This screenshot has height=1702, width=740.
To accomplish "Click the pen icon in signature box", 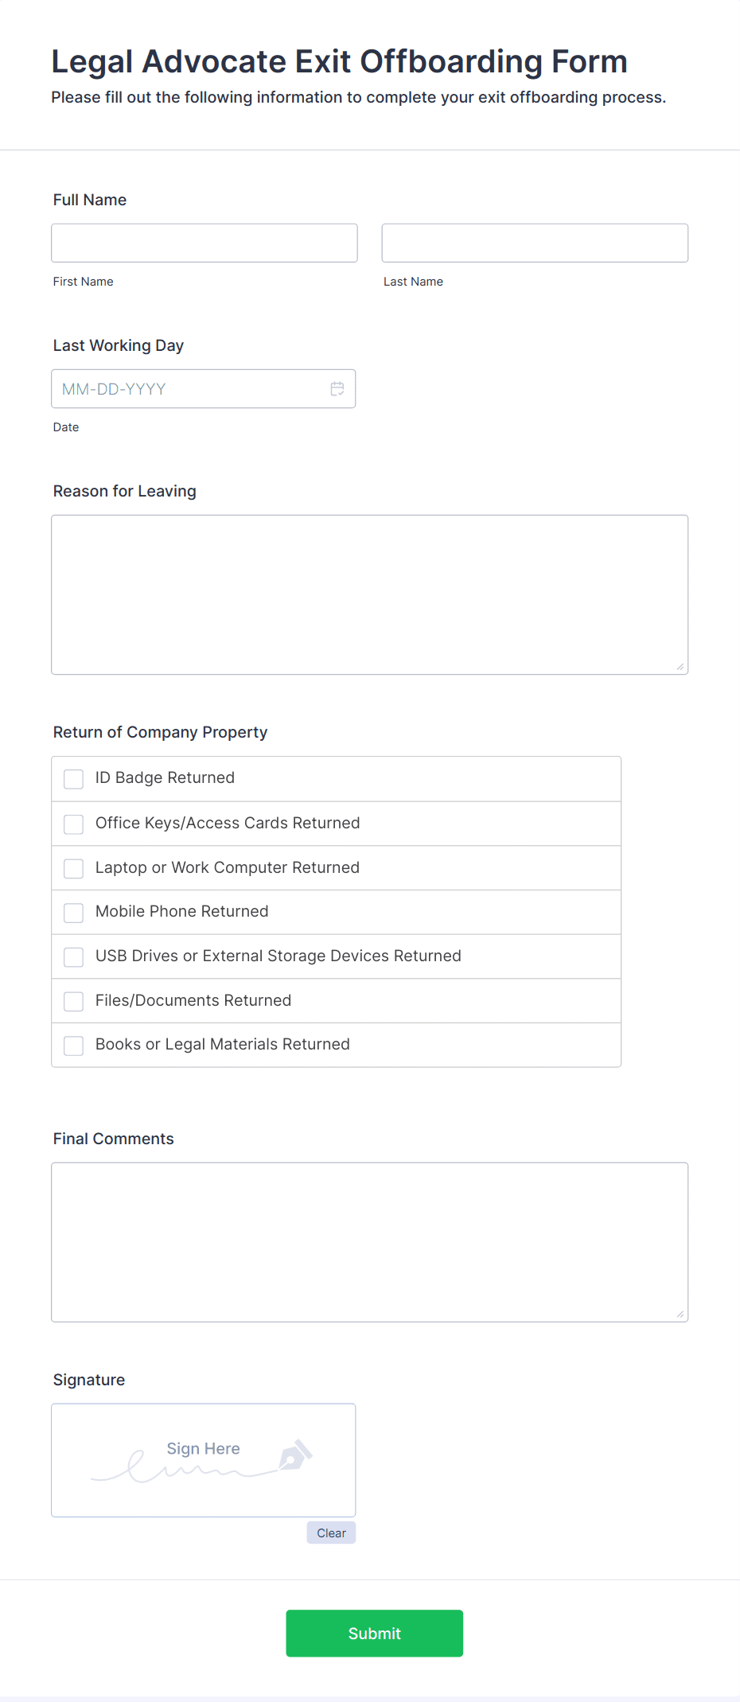I will coord(295,1455).
